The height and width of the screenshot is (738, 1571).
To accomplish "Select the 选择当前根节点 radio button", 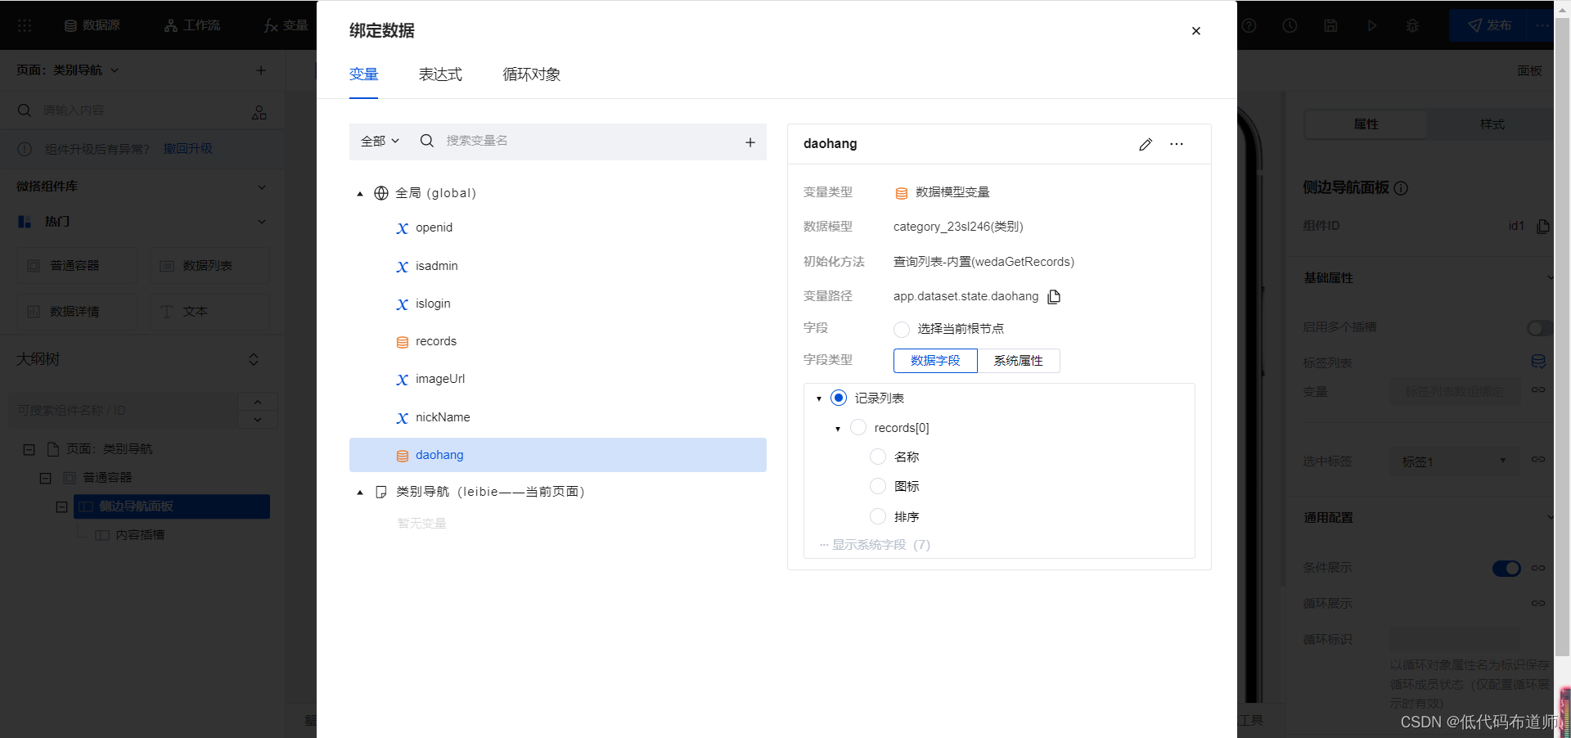I will pyautogui.click(x=901, y=329).
